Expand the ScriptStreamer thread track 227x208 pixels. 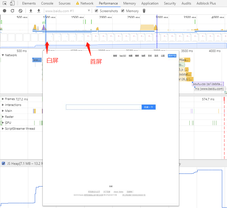click(x=3, y=129)
